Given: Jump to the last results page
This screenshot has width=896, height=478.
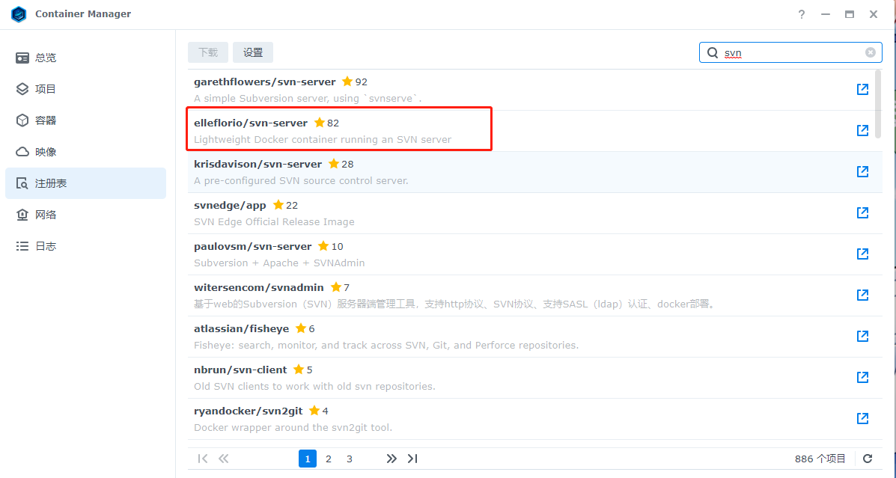Looking at the screenshot, I should [x=412, y=459].
